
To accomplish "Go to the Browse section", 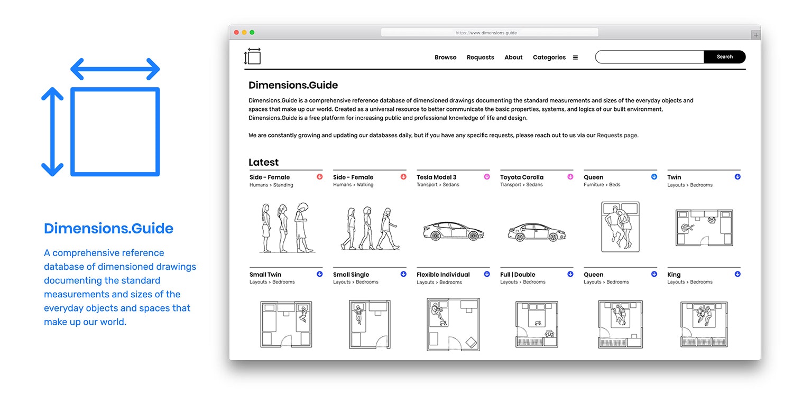I will click(445, 57).
